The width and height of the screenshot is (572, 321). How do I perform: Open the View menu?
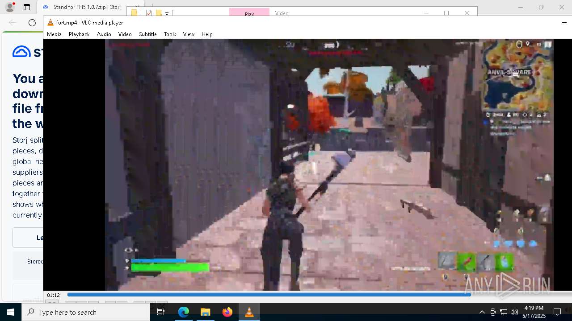pos(189,34)
